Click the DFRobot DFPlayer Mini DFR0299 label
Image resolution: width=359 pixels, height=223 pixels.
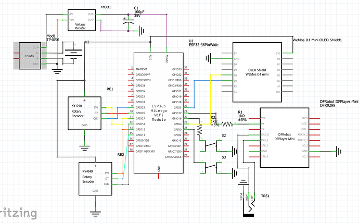[339, 103]
